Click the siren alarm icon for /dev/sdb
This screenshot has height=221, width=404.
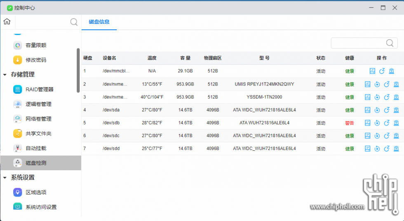[x=396, y=123]
